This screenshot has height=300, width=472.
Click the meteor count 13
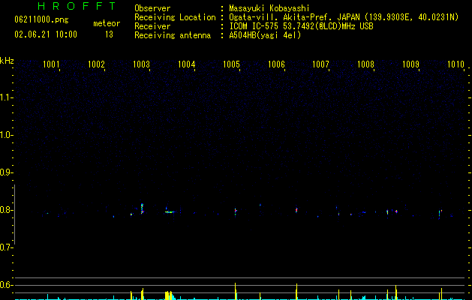point(109,34)
